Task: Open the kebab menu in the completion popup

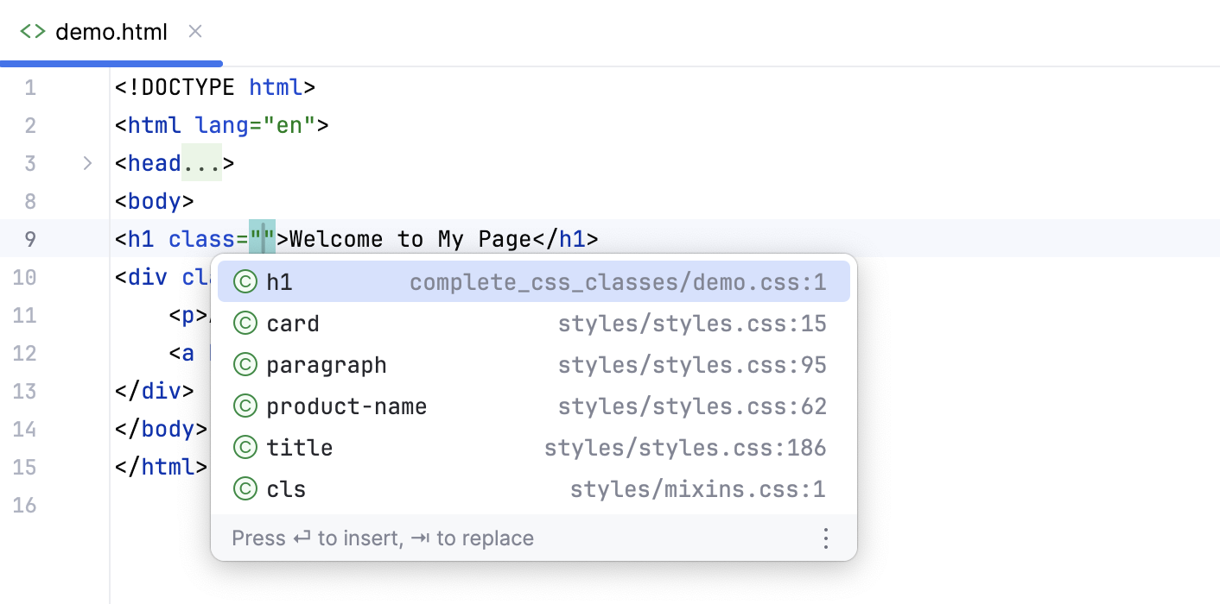Action: coord(826,538)
